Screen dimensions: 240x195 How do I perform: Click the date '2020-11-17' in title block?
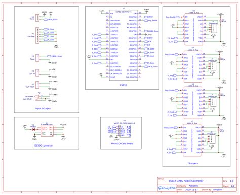click(191, 190)
